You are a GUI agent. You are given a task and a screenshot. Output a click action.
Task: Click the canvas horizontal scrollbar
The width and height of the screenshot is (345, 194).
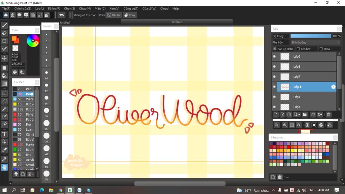pyautogui.click(x=180, y=184)
